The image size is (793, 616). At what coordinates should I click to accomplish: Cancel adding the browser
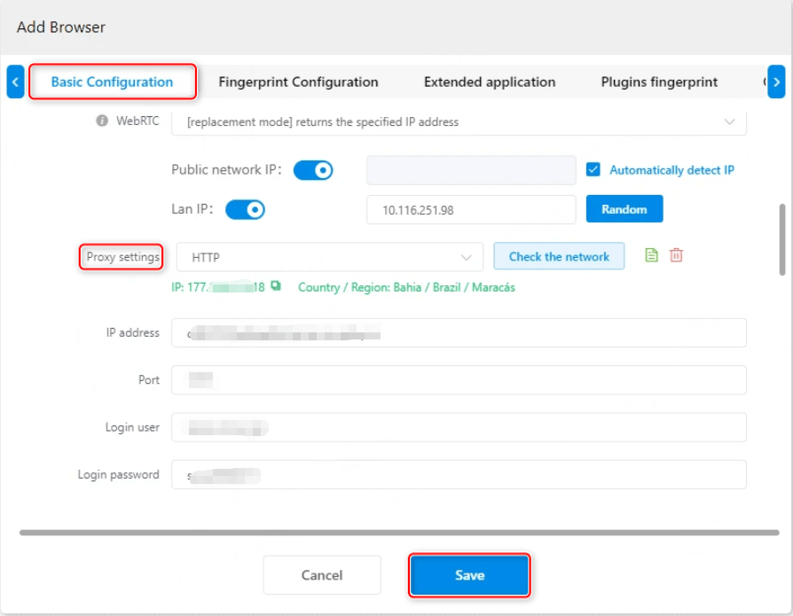coord(321,575)
